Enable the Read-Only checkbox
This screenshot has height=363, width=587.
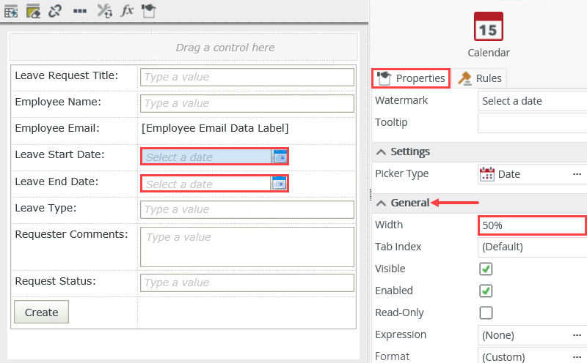[x=486, y=313]
